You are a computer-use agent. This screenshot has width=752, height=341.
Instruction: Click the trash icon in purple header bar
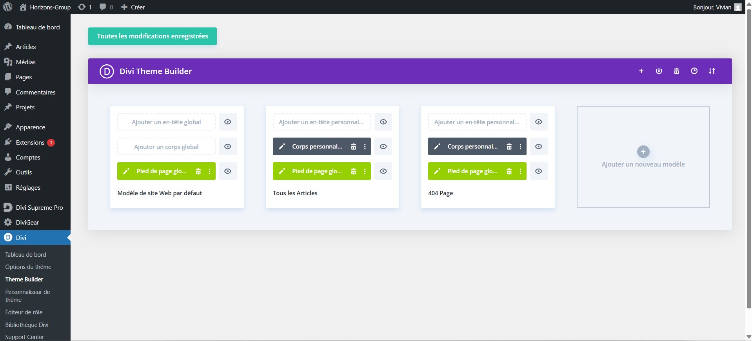click(676, 71)
